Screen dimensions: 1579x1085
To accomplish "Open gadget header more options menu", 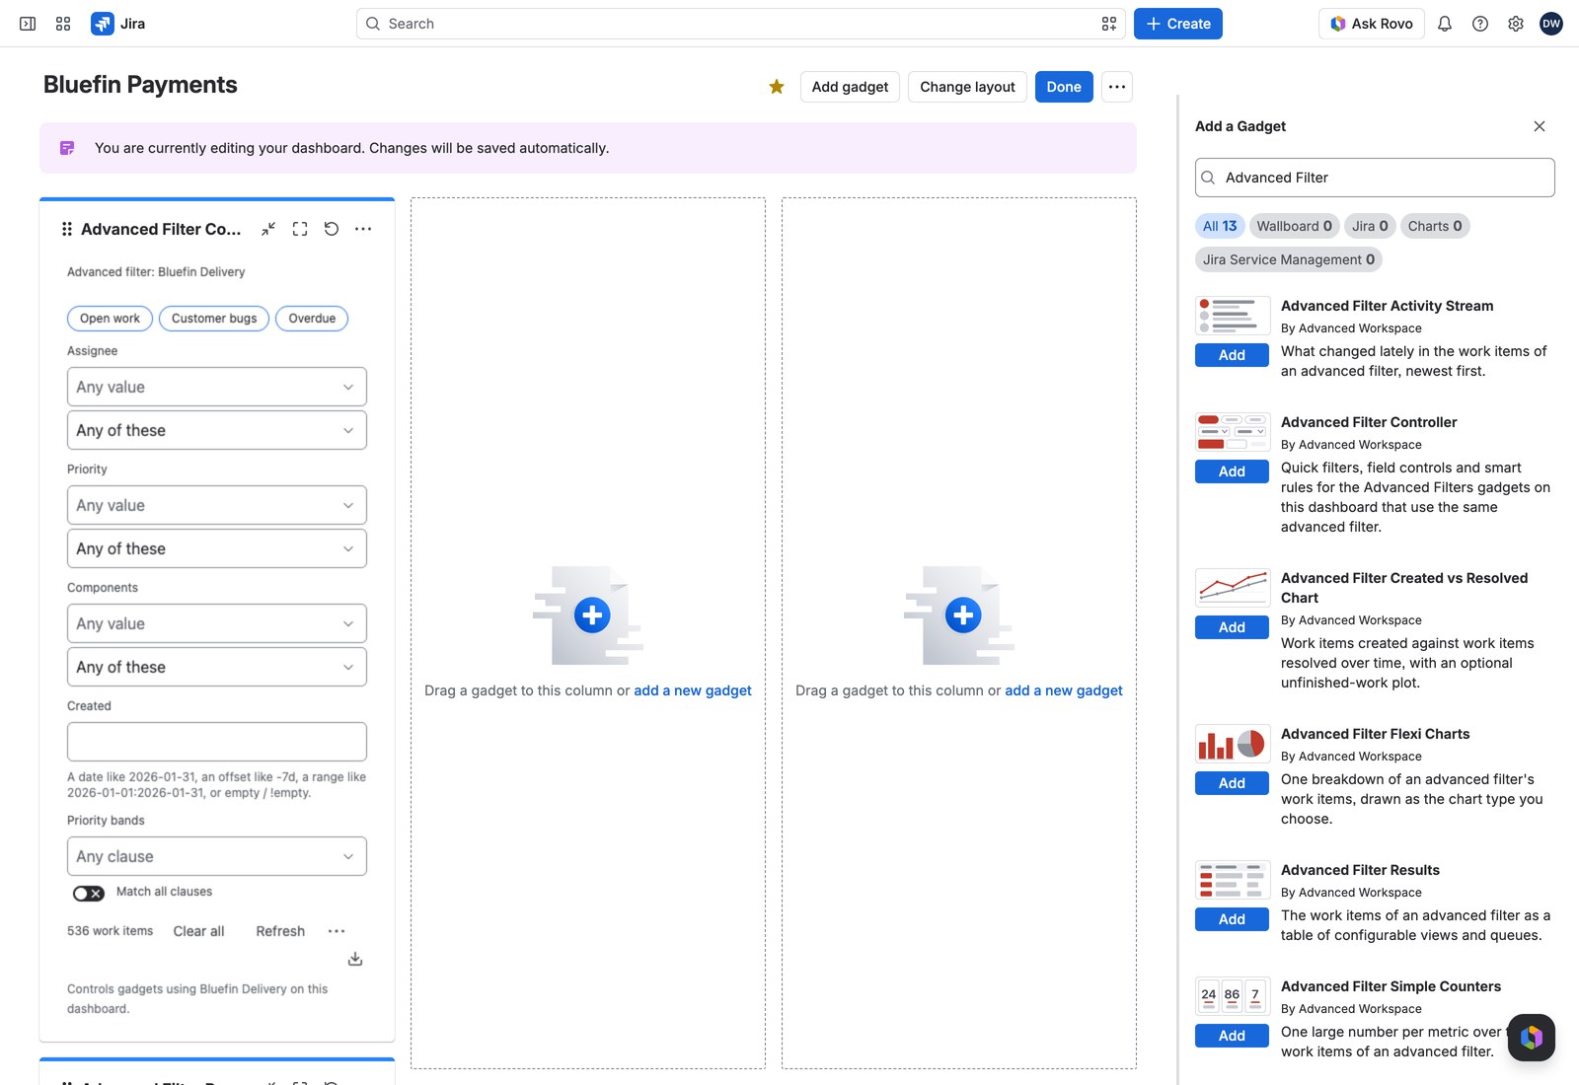I will pos(363,229).
